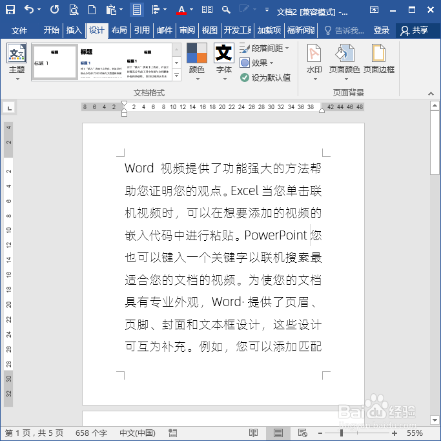Image resolution: width=441 pixels, height=441 pixels.
Task: Switch to Read Mode view icon
Action: 253,433
